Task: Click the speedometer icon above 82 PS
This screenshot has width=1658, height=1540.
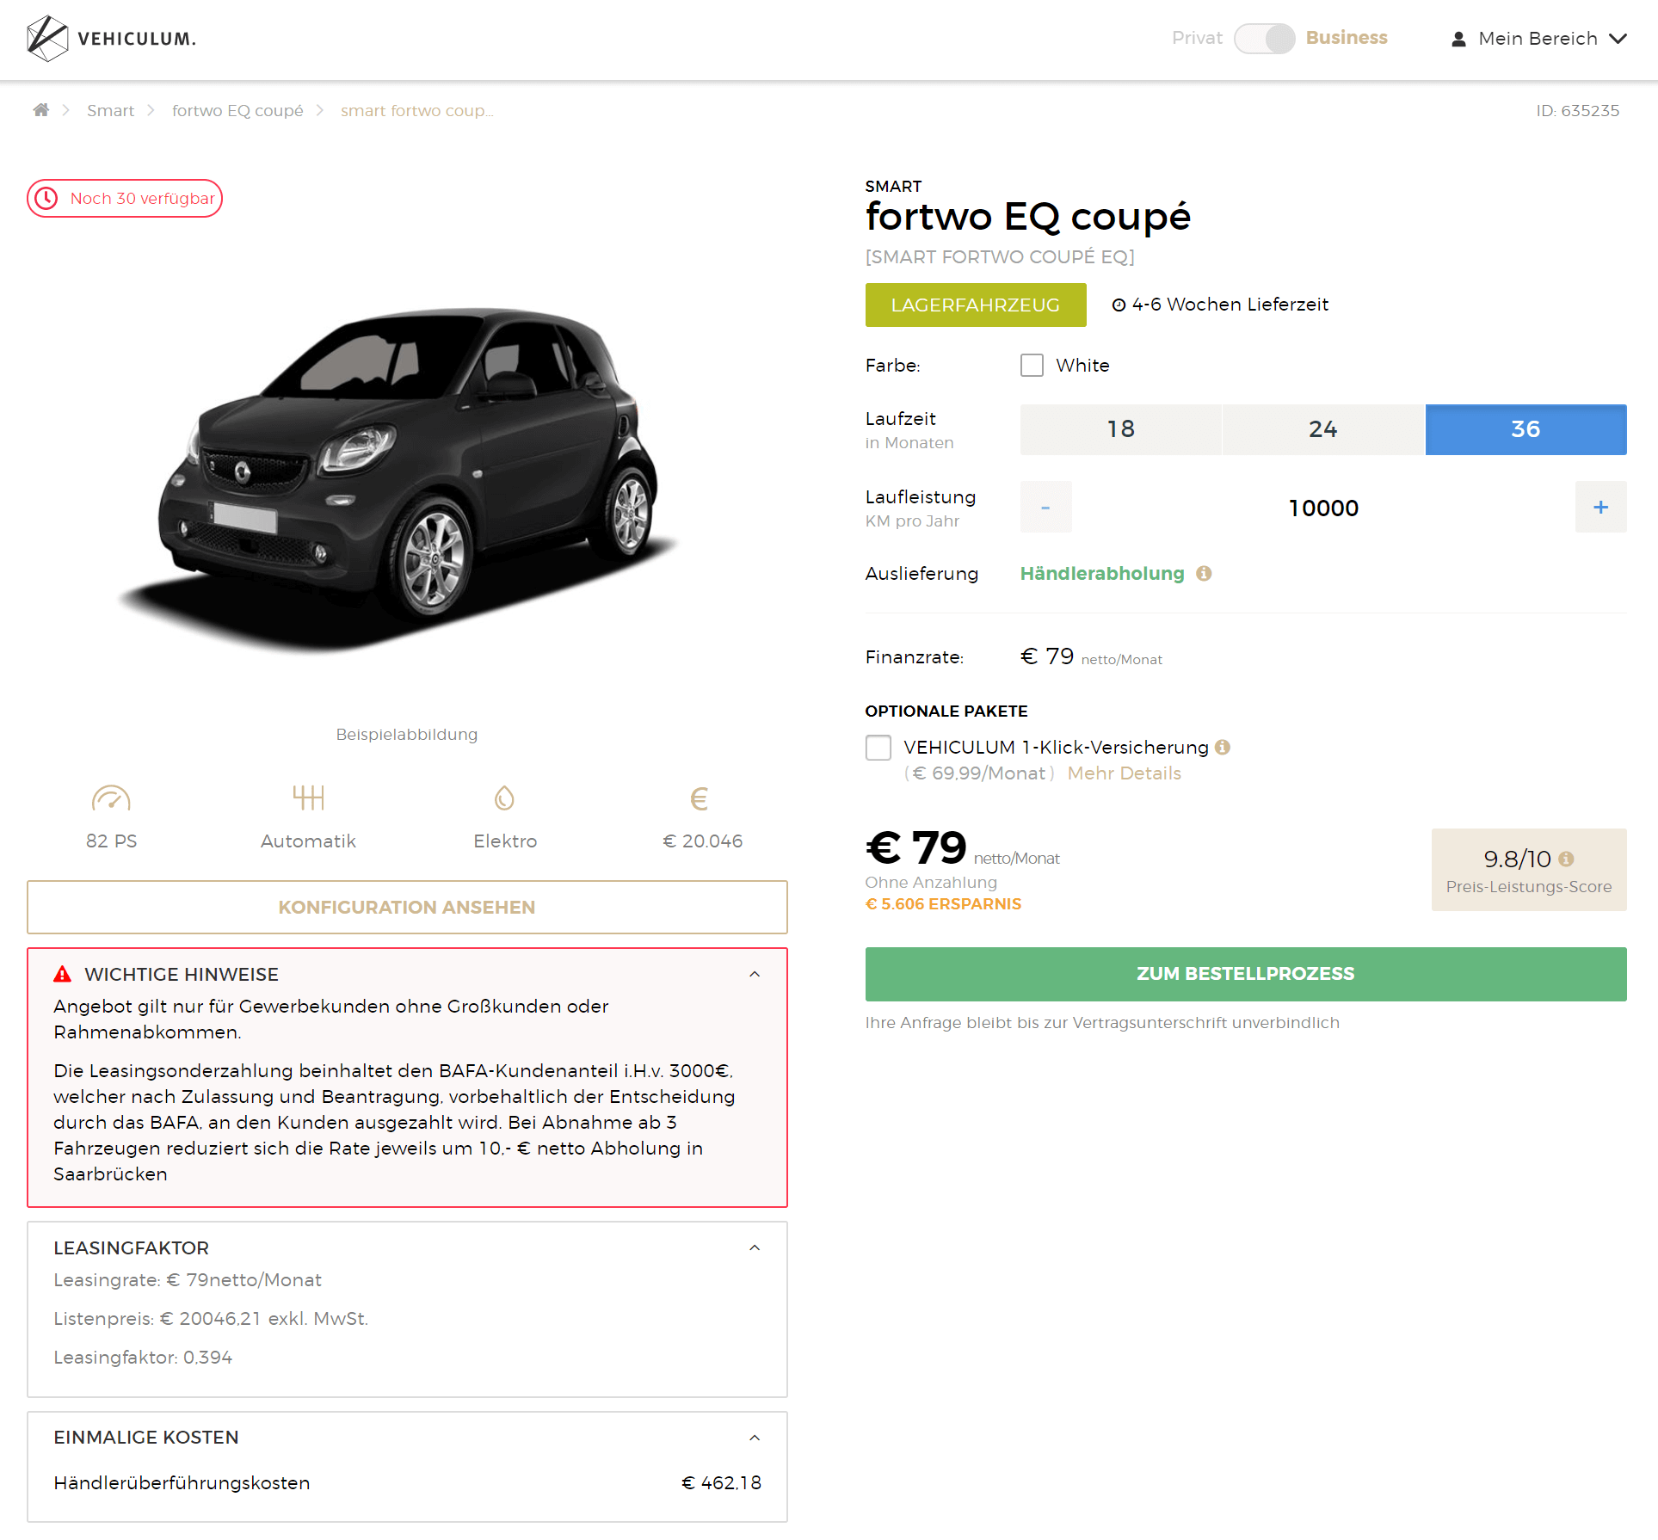Action: [x=111, y=798]
